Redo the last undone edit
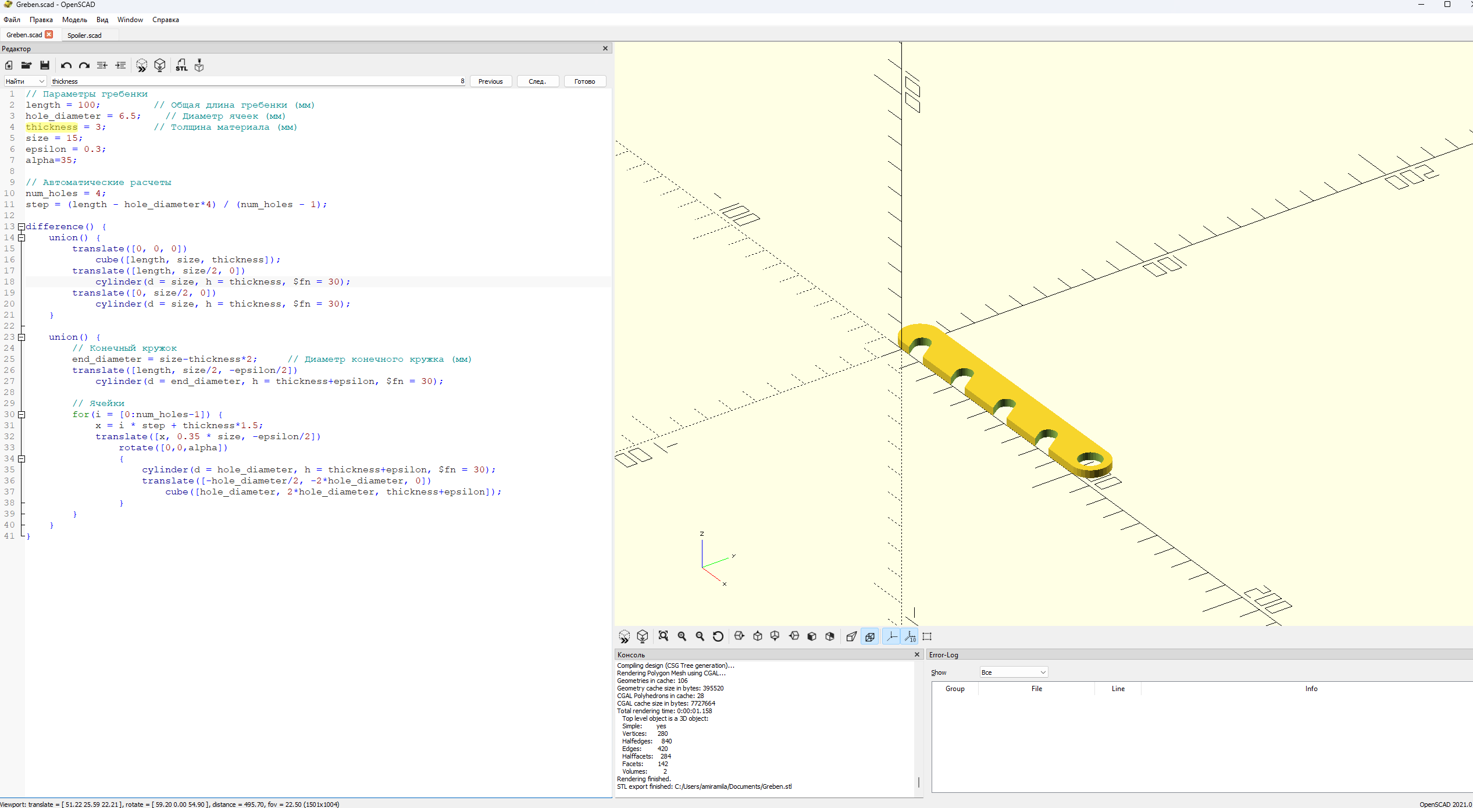This screenshot has width=1473, height=808. pos(84,65)
